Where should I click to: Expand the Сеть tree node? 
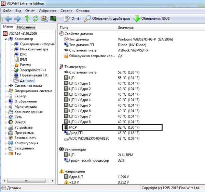[x=5, y=117]
